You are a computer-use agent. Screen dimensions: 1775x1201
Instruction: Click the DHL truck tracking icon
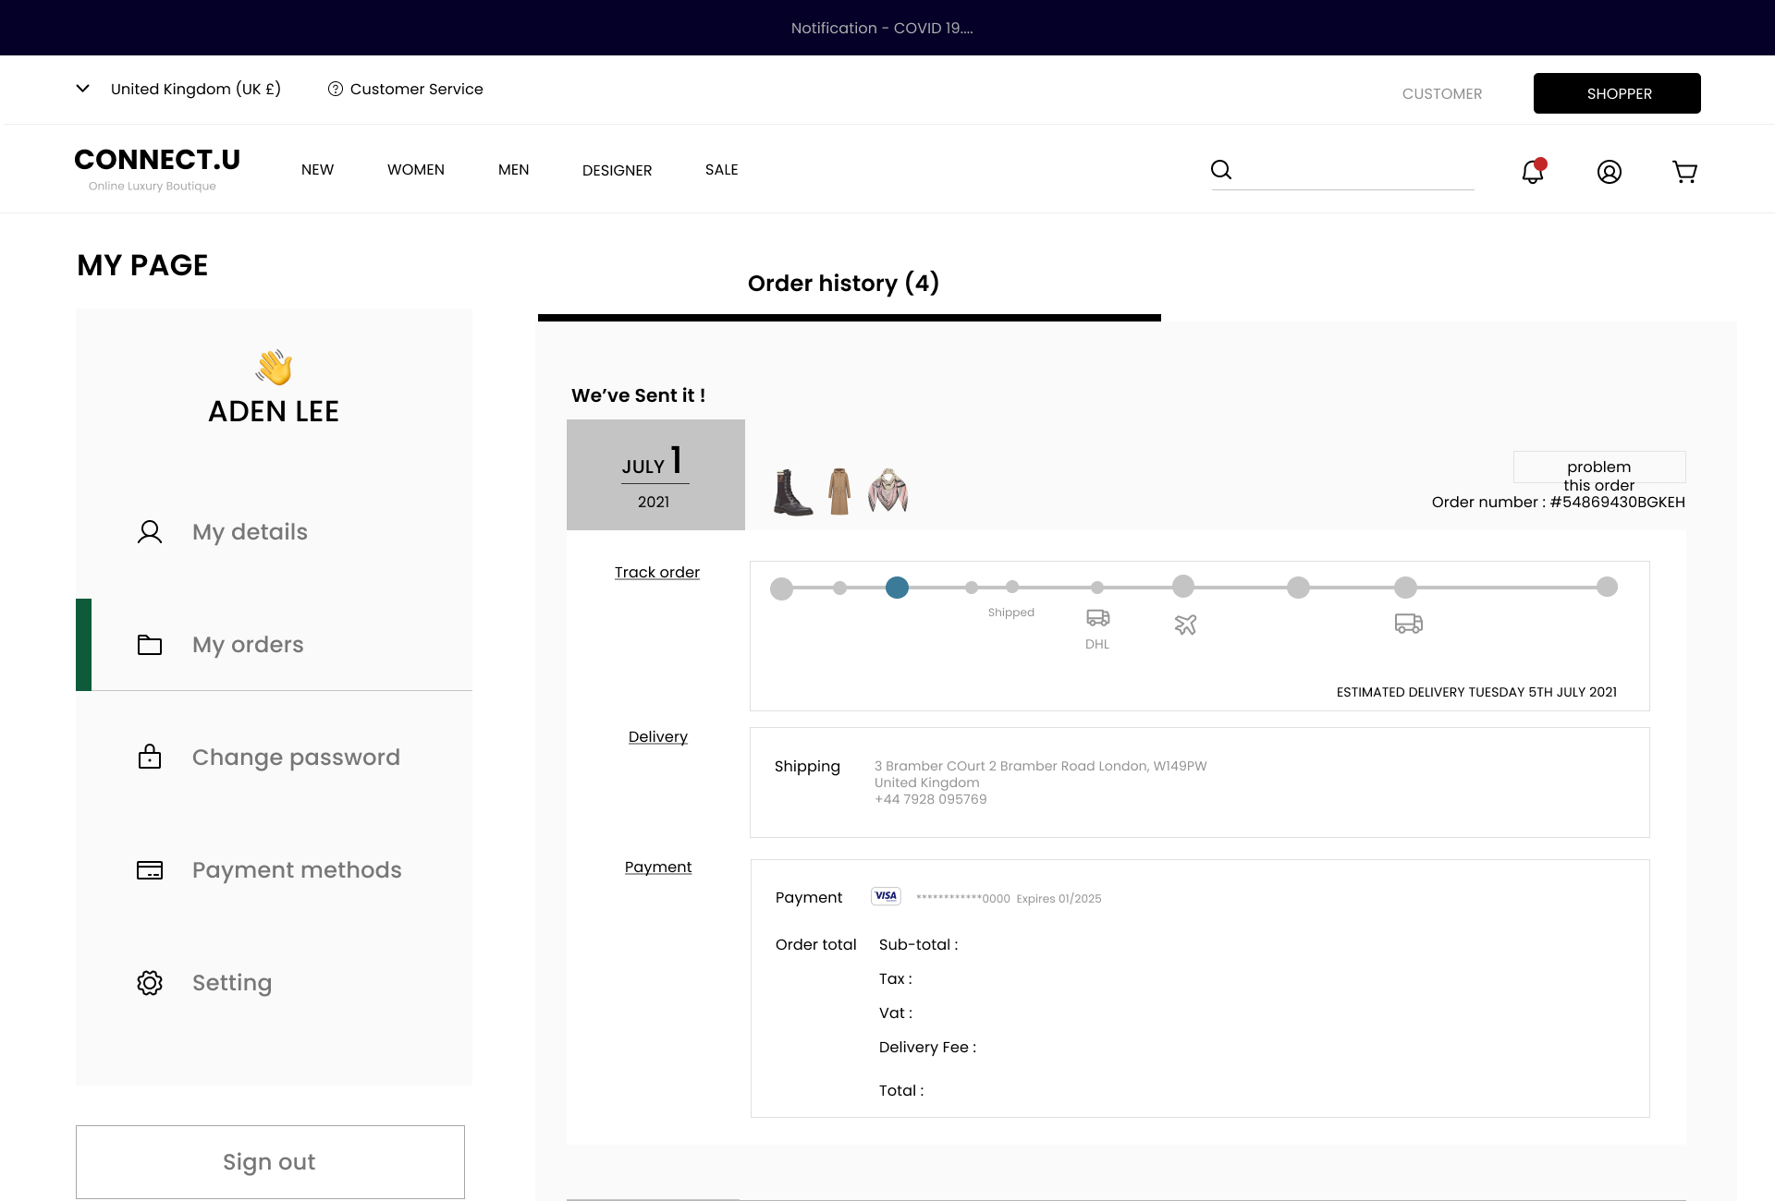[x=1097, y=618]
